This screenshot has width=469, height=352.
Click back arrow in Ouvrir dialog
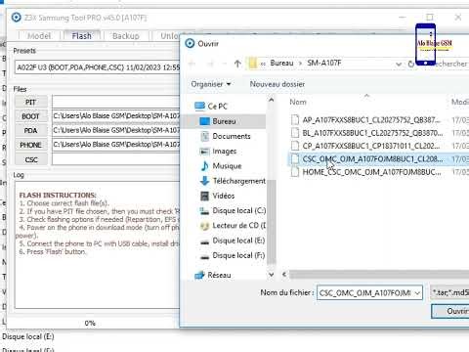[x=192, y=64]
